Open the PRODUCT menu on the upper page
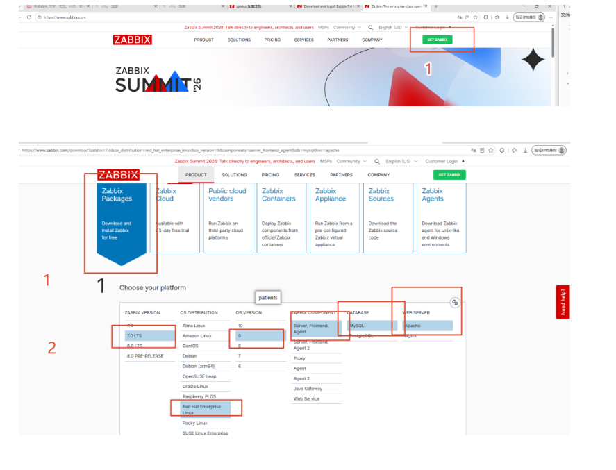 [204, 40]
